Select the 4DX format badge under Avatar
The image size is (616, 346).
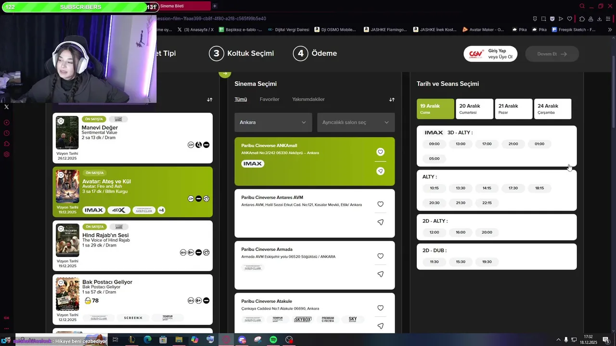point(118,210)
